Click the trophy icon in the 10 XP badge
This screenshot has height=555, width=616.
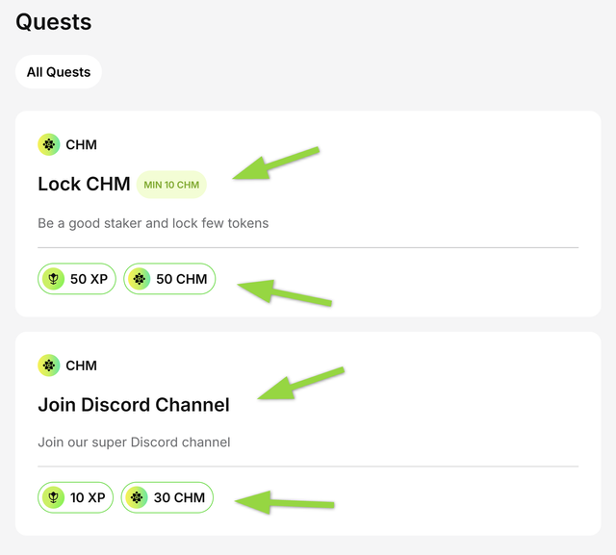[54, 497]
